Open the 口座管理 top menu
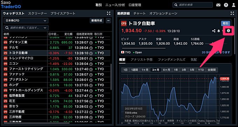Image resolution: width=238 pixels, height=127 pixels. [x=135, y=5]
